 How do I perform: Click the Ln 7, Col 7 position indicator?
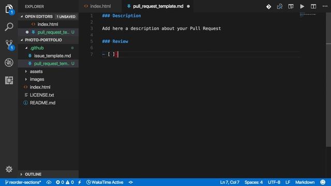point(230,182)
